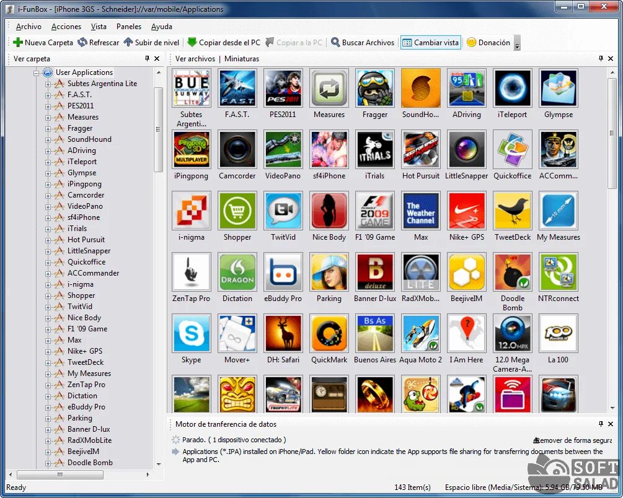Viewport: 623px width, 498px height.
Task: Select the Skype app icon
Action: click(x=191, y=333)
